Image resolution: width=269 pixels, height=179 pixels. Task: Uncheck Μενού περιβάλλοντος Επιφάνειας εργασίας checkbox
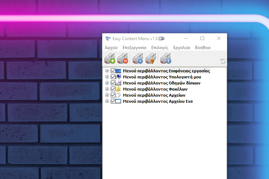(x=113, y=71)
